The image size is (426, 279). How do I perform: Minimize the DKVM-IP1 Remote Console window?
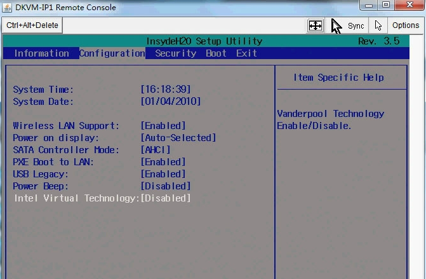coord(368,5)
